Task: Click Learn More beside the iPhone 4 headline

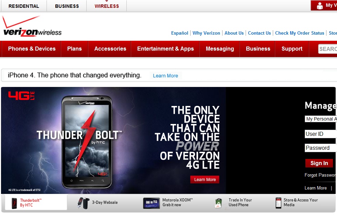Action: click(x=165, y=76)
